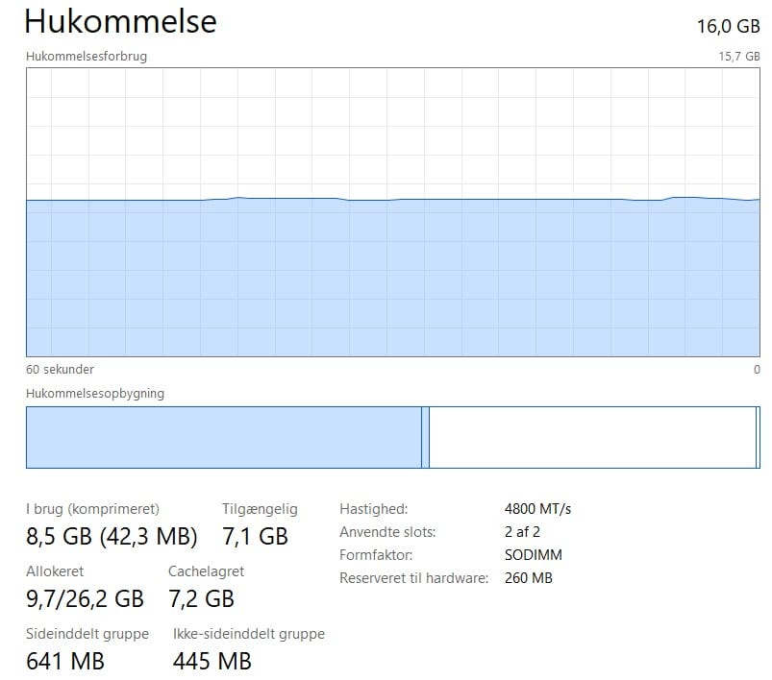Image resolution: width=772 pixels, height=680 pixels.
Task: Click the Sideinddelt gruppe 641 MB value
Action: 65,661
